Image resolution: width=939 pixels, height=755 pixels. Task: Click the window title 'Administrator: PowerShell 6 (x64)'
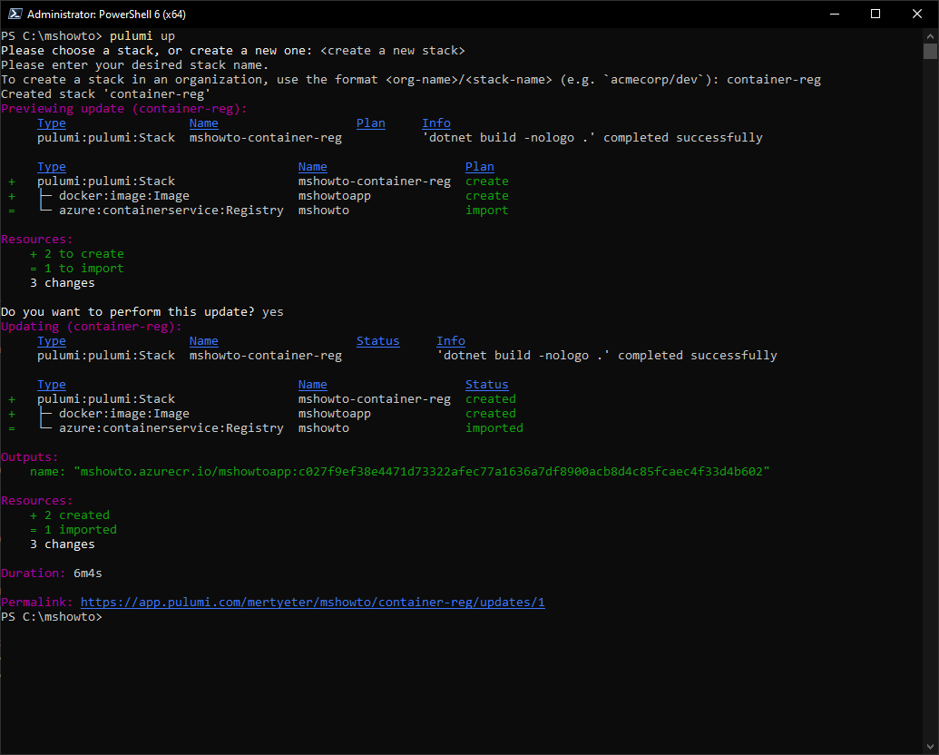coord(106,15)
